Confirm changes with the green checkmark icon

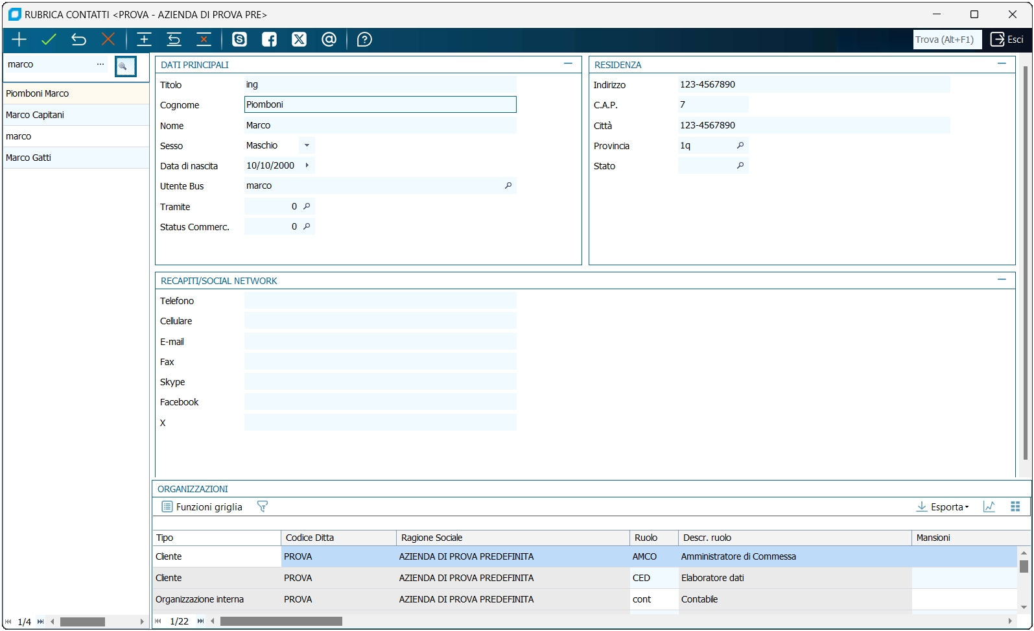[x=49, y=40]
